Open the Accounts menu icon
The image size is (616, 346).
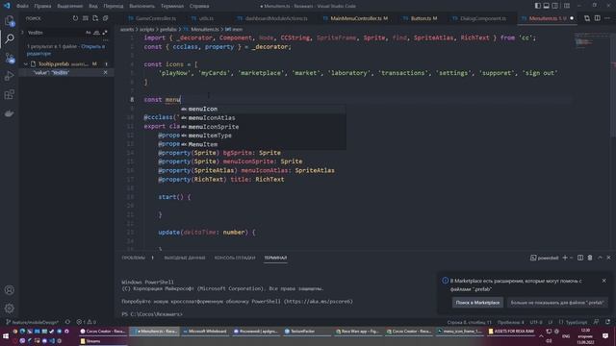pos(10,290)
